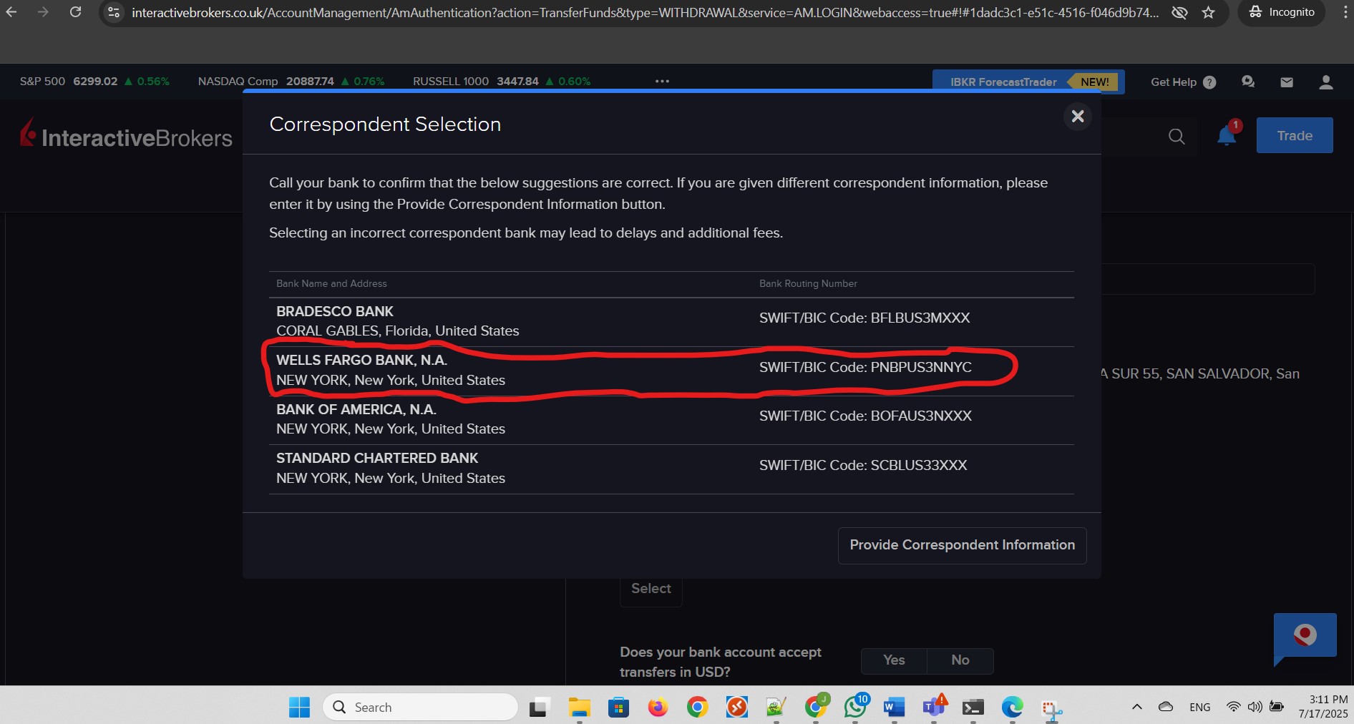The width and height of the screenshot is (1354, 724).
Task: Click the battery tray icon
Action: pos(1277,707)
